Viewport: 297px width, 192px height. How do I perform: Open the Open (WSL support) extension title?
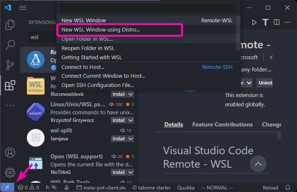[x=76, y=156]
